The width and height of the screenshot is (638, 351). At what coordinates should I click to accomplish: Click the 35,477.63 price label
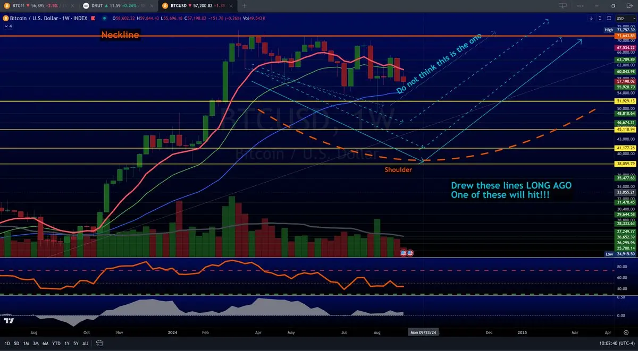[x=625, y=178]
